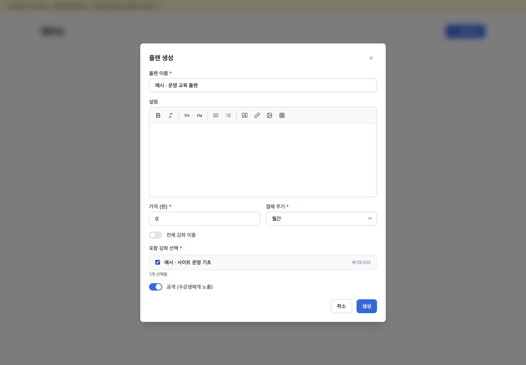Click the 1개 선택됨 count text
Viewport: 526px width, 365px height.
coord(158,274)
